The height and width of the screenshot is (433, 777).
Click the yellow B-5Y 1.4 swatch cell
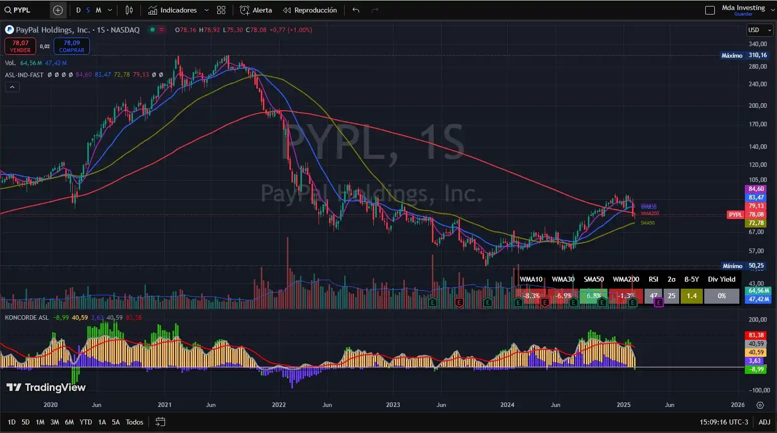[692, 296]
